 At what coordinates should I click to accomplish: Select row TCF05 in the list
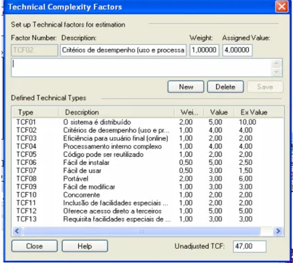click(148, 155)
